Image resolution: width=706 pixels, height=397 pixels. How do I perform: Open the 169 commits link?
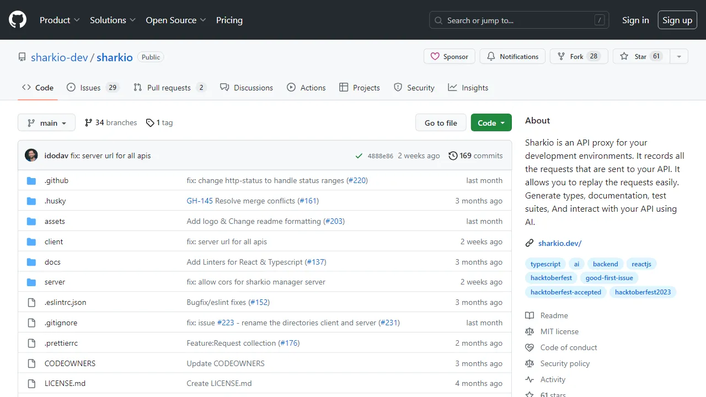475,155
